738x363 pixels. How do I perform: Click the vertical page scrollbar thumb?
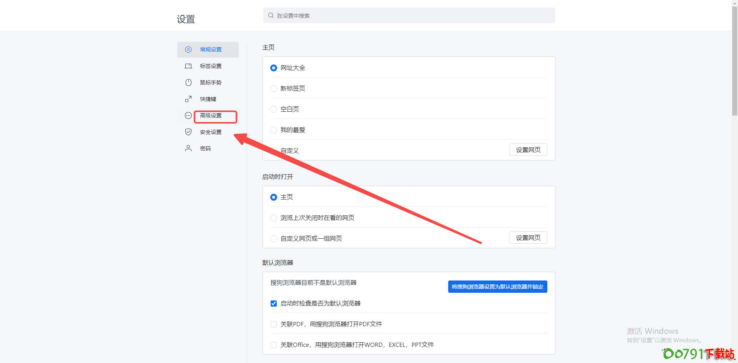pyautogui.click(x=735, y=61)
